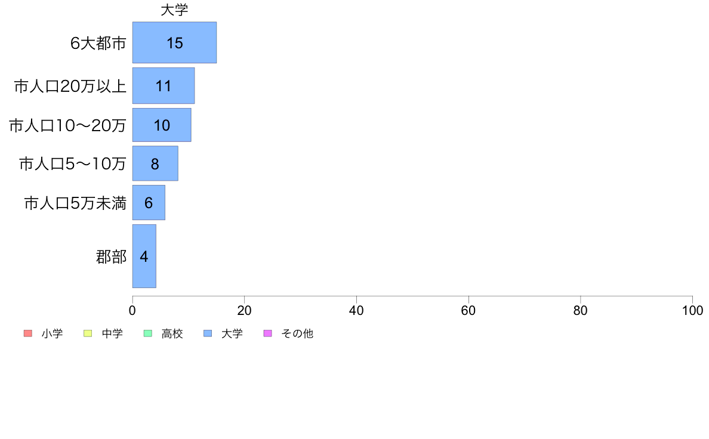The height and width of the screenshot is (439, 709).
Task: Select the 市人口5〜10万 bar showing 8
Action: [x=155, y=163]
